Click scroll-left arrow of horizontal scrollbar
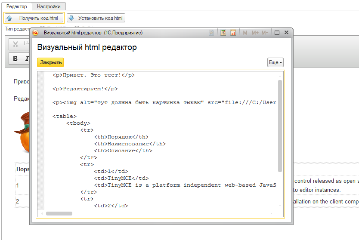Viewport: 359px width, 240px height. tap(42, 213)
